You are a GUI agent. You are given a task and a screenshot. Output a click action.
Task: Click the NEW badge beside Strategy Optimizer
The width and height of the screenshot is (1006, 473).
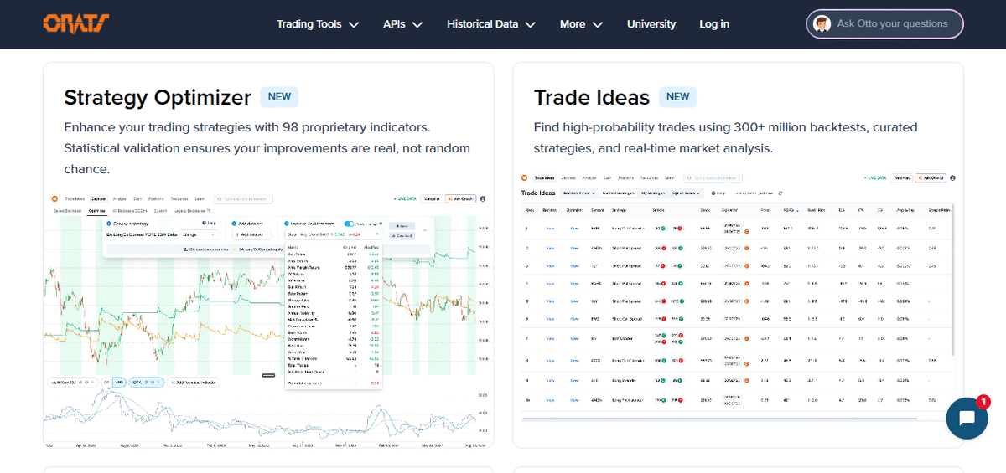point(279,97)
